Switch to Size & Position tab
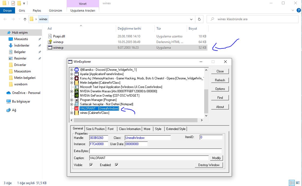The height and width of the screenshot is (186, 302). click(x=95, y=129)
